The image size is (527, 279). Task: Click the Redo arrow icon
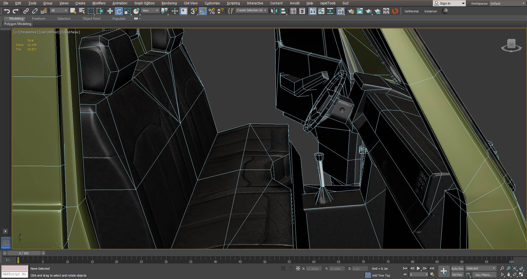pyautogui.click(x=16, y=11)
